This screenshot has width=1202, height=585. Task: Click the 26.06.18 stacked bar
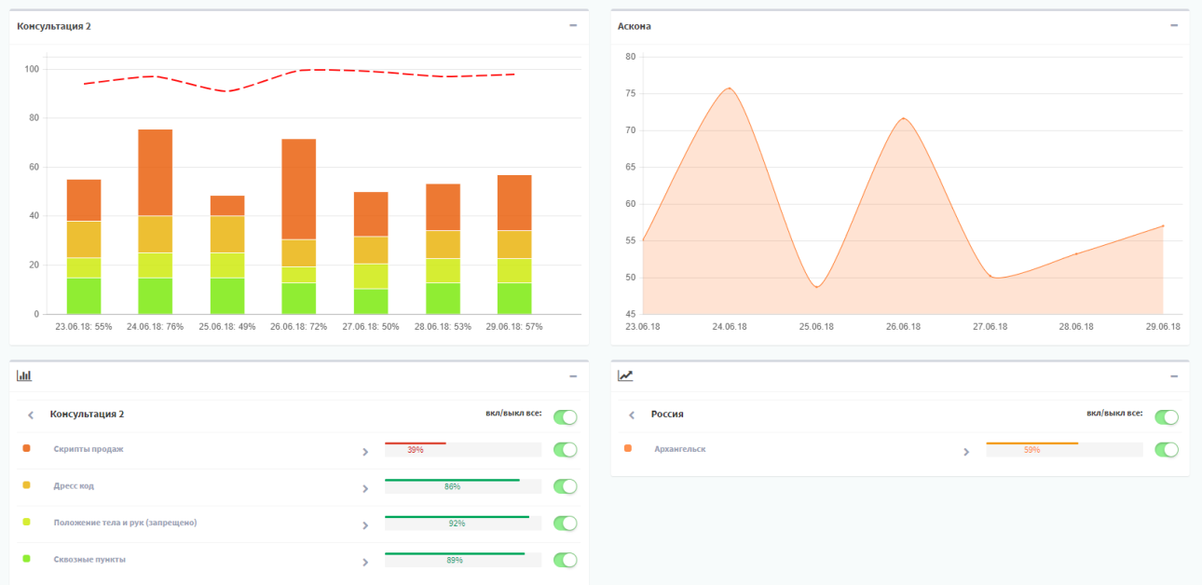[299, 226]
